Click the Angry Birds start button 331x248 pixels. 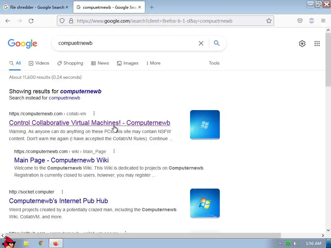[x=8, y=243]
